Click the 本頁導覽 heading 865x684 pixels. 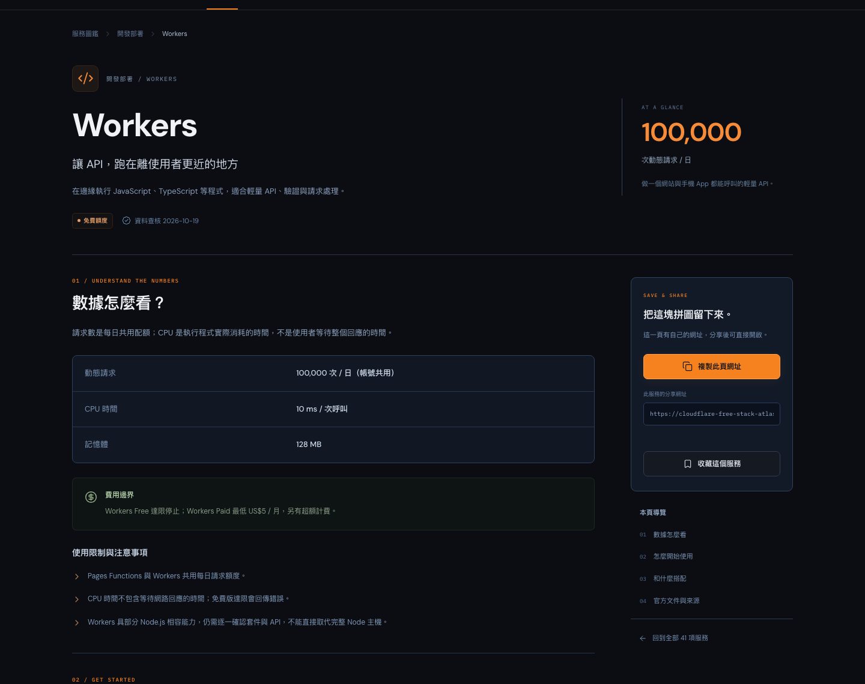pos(653,512)
